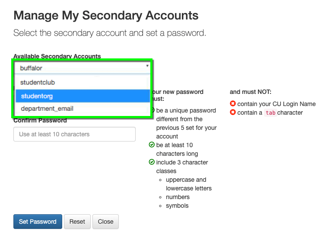
Task: Click the Reset button
Action: pos(77,222)
